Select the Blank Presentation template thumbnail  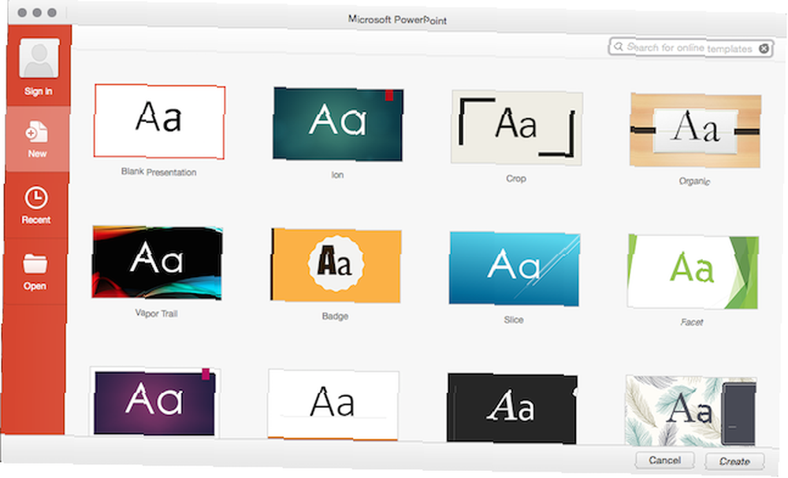click(x=159, y=121)
